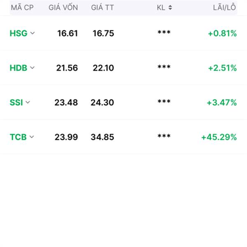Select the LÃI/LỖ column header
Screen dimensions: 247x247
click(224, 7)
